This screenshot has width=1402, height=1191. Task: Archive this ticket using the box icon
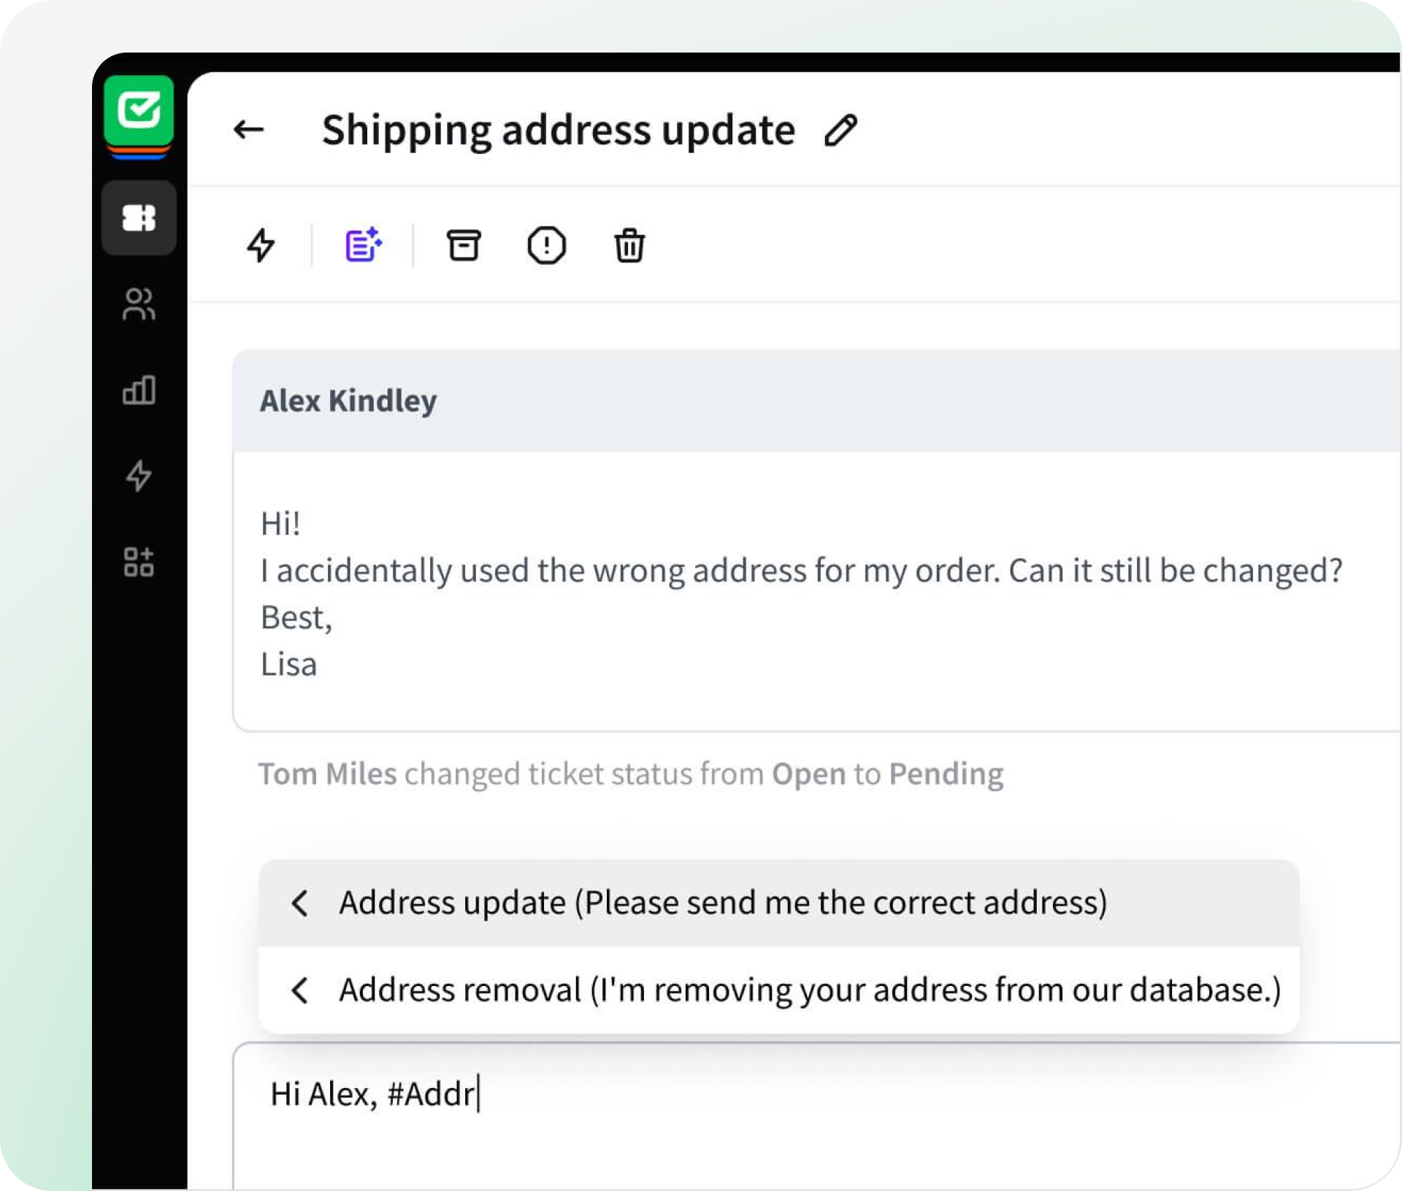pos(464,245)
